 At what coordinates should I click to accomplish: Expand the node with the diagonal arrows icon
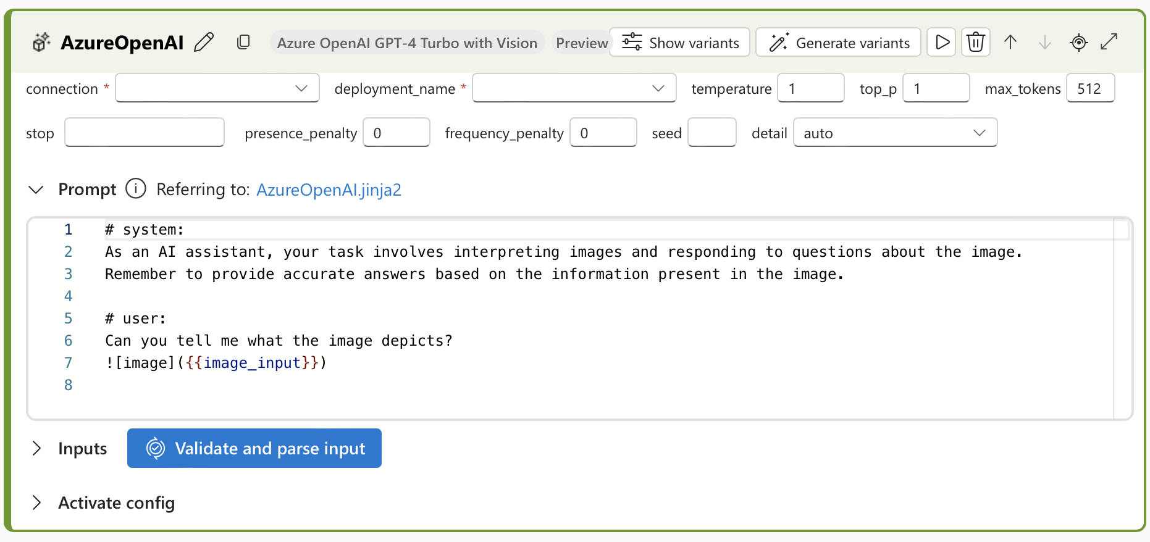[1110, 42]
